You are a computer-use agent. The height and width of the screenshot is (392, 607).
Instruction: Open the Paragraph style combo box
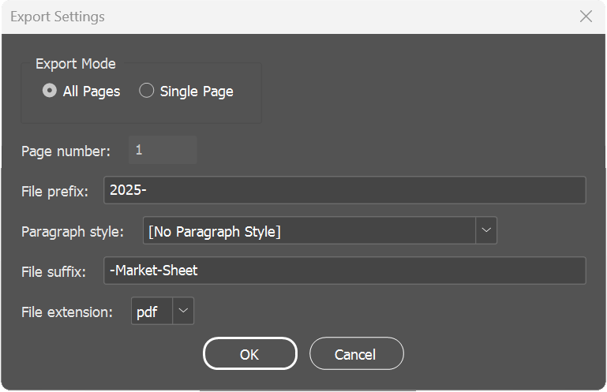(320, 230)
